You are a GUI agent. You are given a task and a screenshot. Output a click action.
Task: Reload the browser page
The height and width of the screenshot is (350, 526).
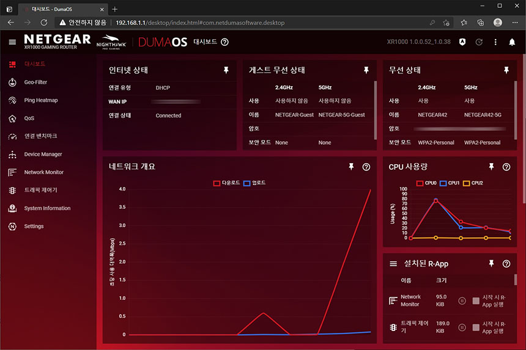click(44, 23)
